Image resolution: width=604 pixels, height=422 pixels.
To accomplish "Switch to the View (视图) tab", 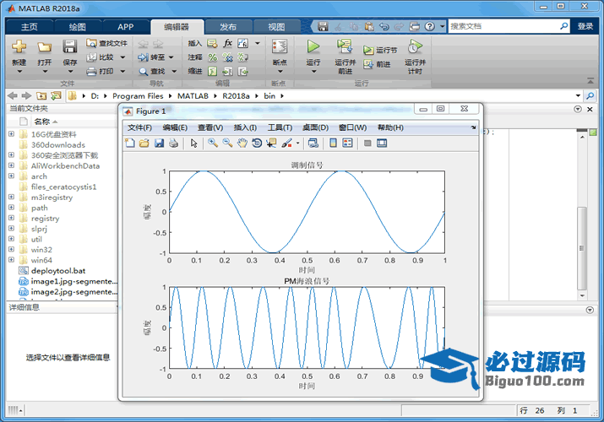I will pos(276,27).
